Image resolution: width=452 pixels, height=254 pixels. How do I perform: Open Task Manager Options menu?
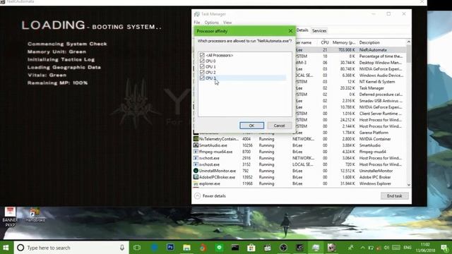(x=212, y=22)
